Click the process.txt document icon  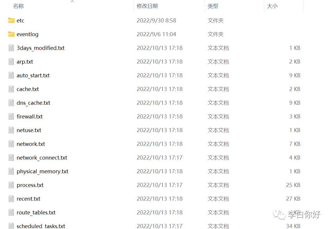click(11, 185)
